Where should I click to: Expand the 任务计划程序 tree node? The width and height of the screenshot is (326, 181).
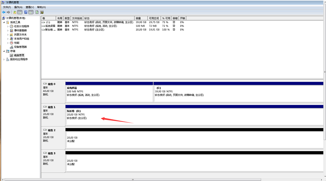[8, 27]
